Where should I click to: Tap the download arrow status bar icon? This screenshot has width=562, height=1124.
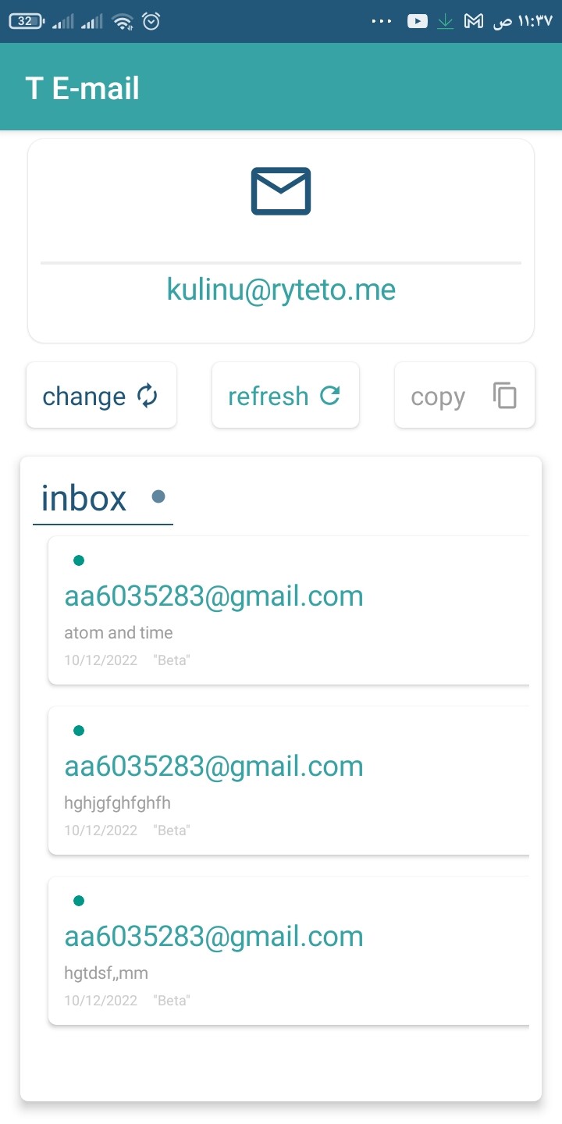pyautogui.click(x=445, y=22)
